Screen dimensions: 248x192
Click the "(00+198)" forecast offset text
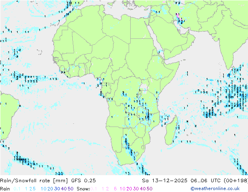tap(235, 181)
